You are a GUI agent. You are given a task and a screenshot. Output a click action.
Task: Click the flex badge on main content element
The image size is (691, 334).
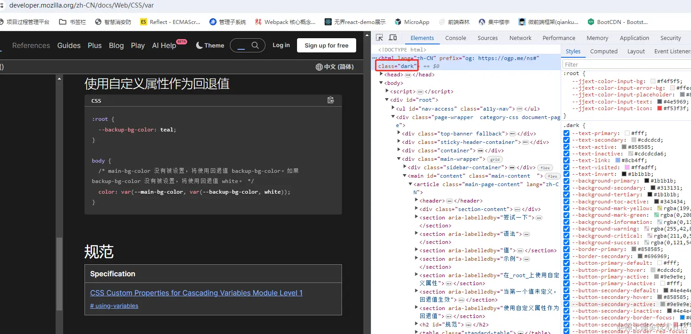552,176
